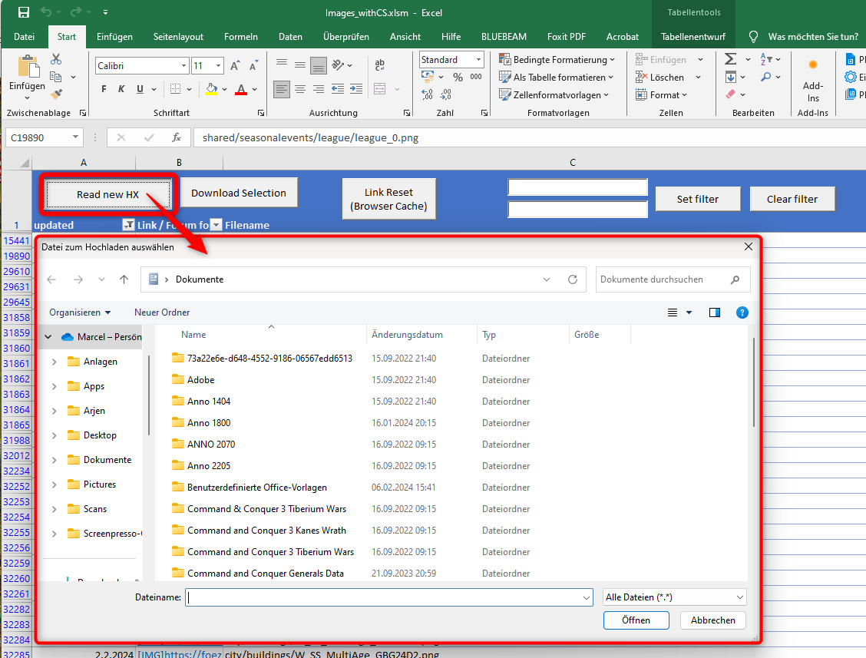Click the increase font size icon
Viewport: 866px width, 658px height.
[235, 66]
